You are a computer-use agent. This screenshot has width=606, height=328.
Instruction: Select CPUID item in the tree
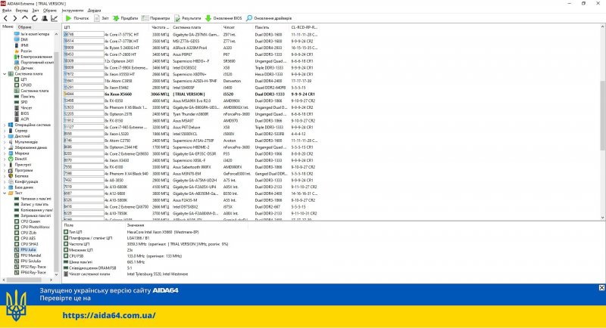click(26, 85)
